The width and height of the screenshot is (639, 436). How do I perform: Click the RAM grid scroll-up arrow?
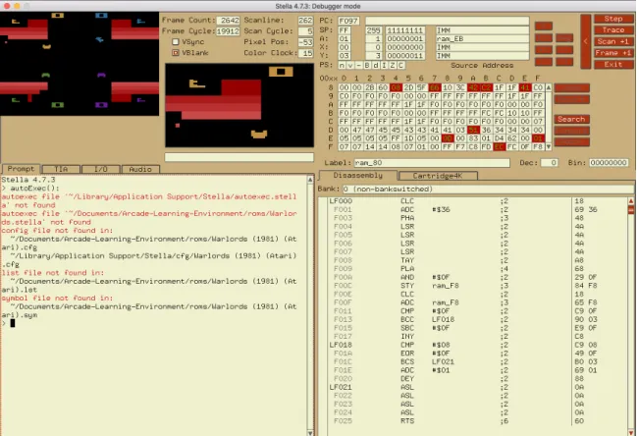[x=549, y=87]
